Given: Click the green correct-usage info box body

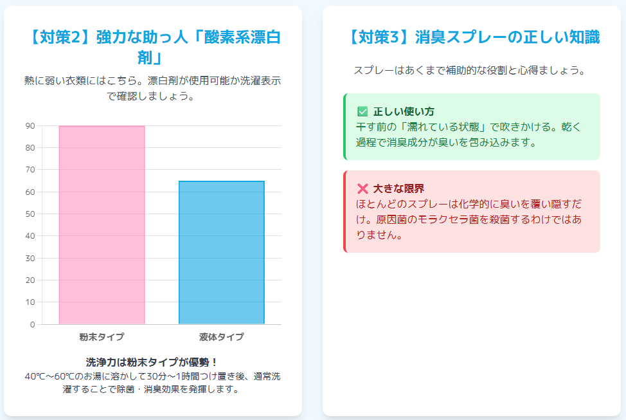Looking at the screenshot, I should click(x=472, y=127).
